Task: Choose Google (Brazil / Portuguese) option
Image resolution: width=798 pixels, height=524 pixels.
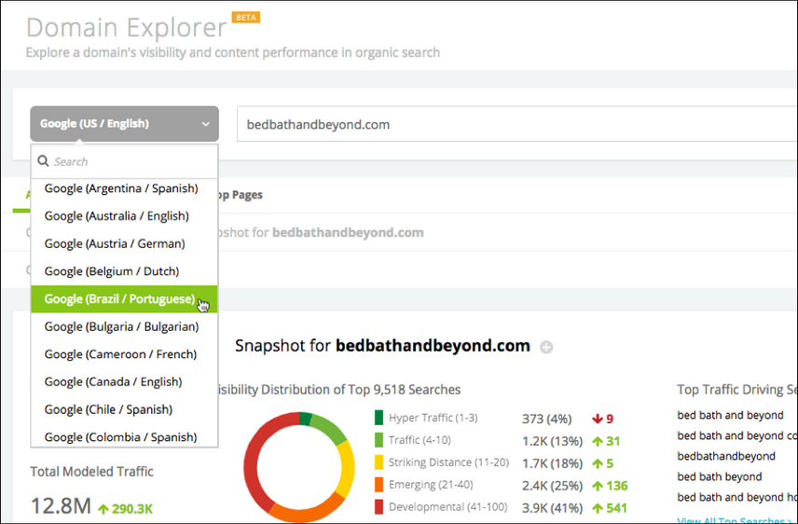Action: [124, 299]
